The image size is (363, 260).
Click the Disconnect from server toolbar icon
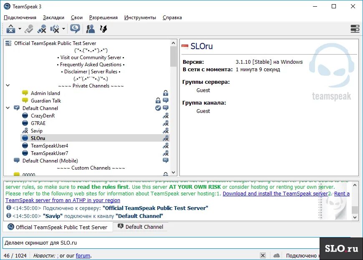(x=29, y=29)
